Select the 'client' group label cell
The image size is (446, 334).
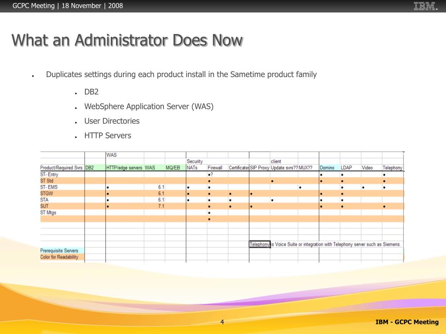pos(276,161)
